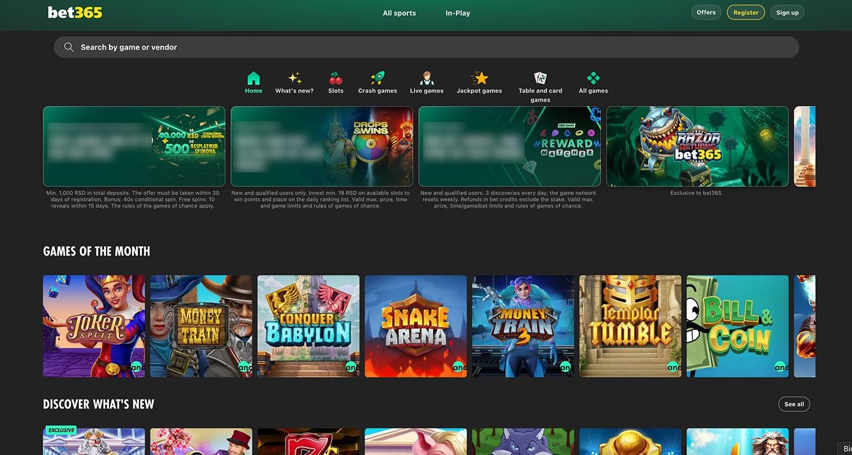
Task: Click the bet365 logo
Action: coord(75,13)
